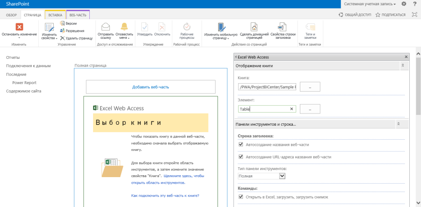Click the Excel Web Access pane header arrow
This screenshot has width=421, height=207.
[236, 57]
